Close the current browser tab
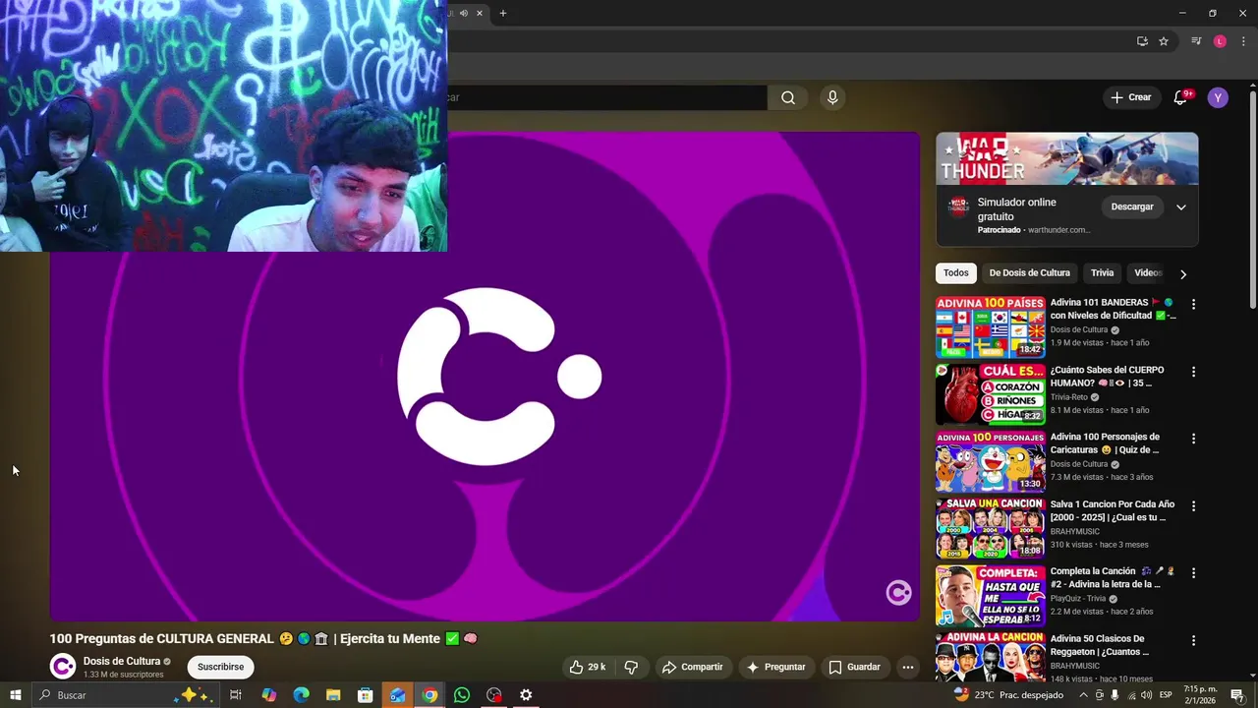 click(x=480, y=13)
